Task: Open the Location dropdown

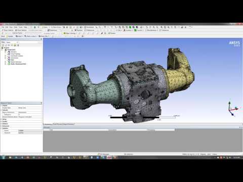Action: (x=128, y=30)
